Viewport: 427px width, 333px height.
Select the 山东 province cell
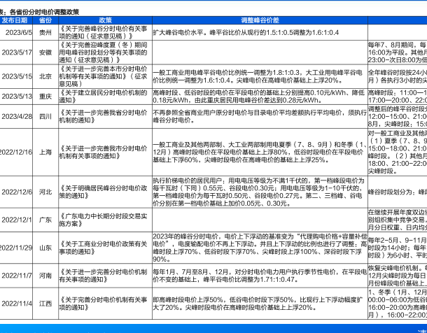45,248
